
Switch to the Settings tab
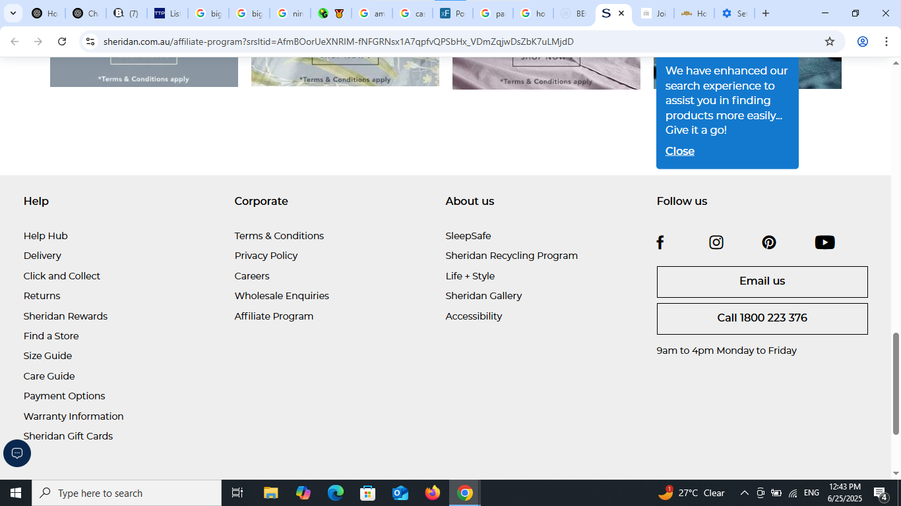pos(733,13)
